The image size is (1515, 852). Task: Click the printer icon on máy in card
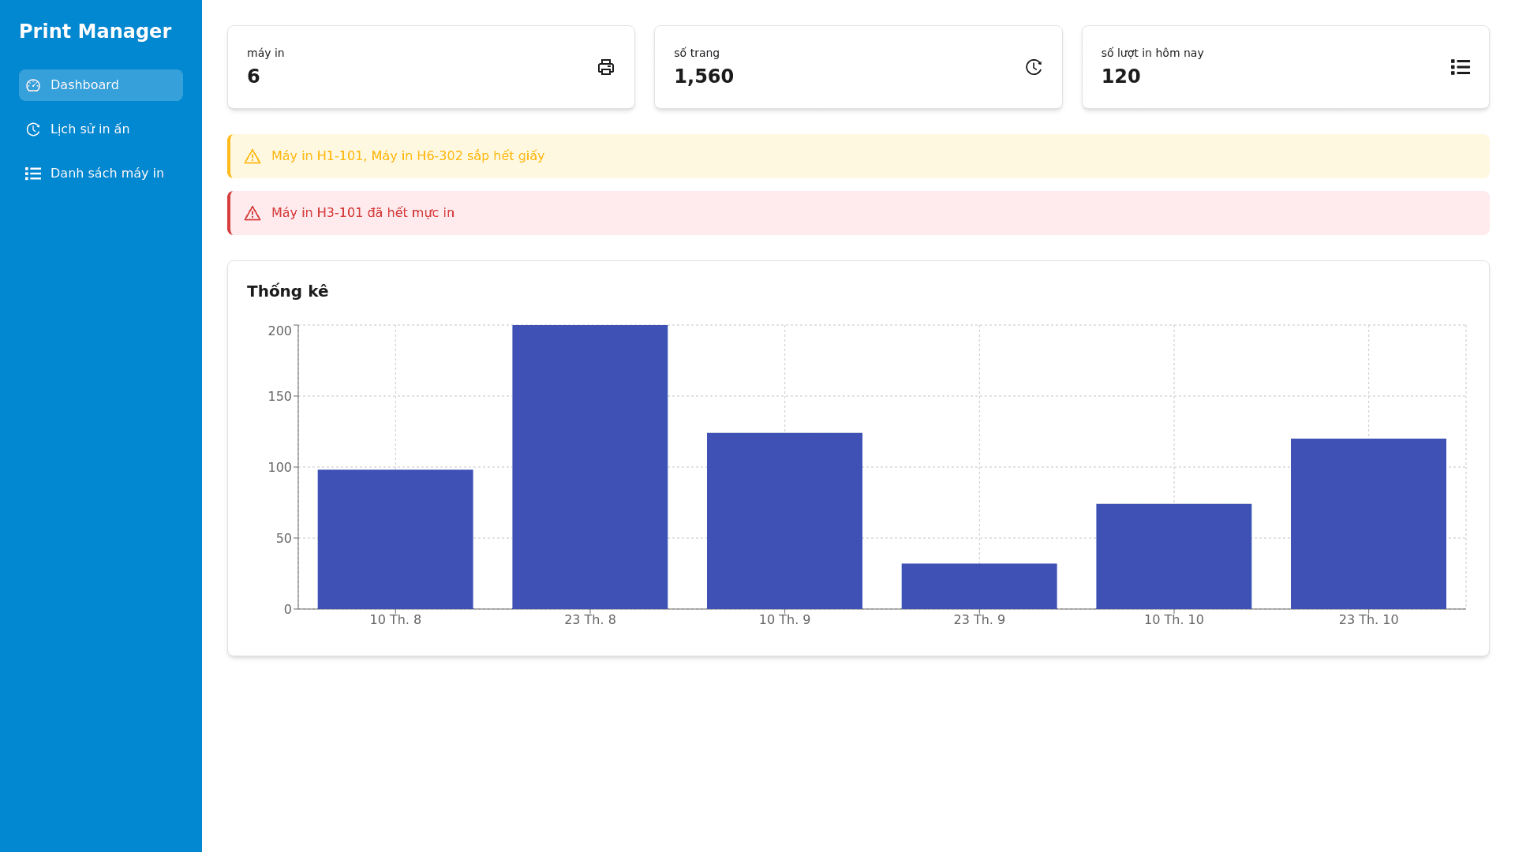click(x=605, y=67)
